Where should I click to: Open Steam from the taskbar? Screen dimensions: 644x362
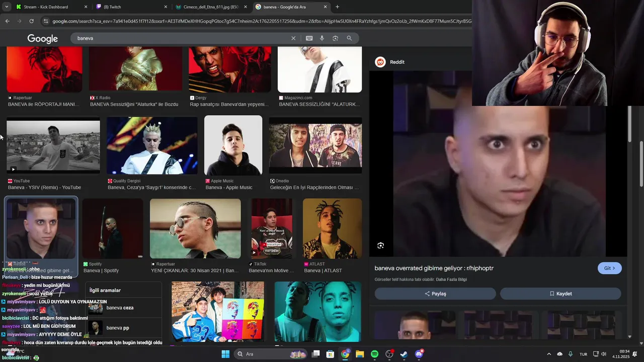[404, 354]
